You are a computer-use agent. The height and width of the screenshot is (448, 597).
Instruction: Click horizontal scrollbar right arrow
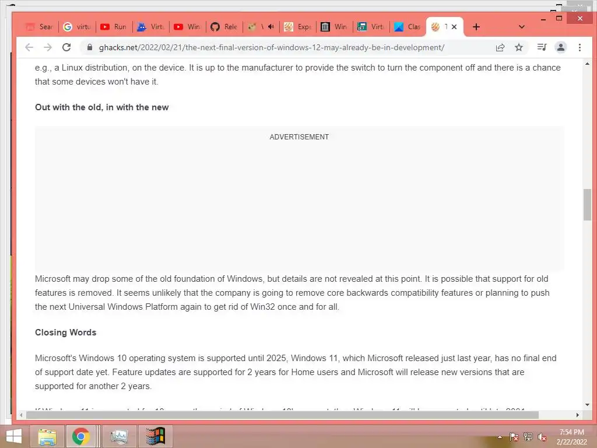pos(578,415)
